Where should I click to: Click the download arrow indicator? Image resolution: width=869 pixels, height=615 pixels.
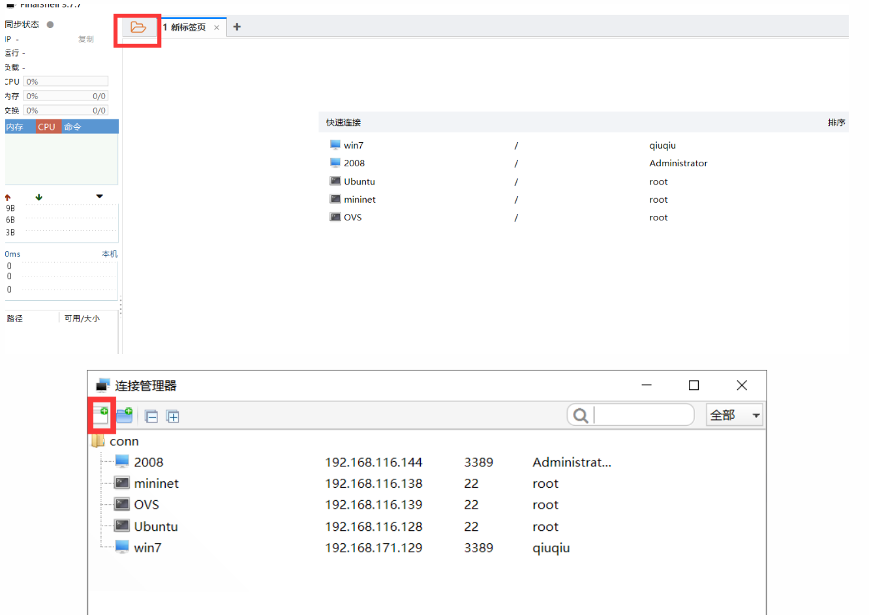(39, 197)
